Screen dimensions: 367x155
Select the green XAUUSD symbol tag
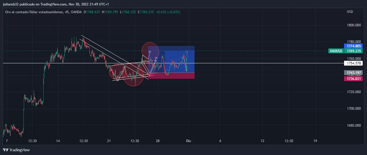(x=335, y=51)
